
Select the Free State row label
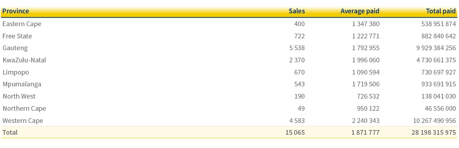pyautogui.click(x=17, y=36)
